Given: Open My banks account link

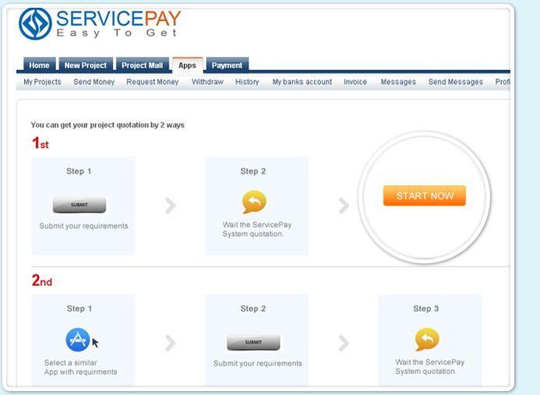Looking at the screenshot, I should 302,82.
